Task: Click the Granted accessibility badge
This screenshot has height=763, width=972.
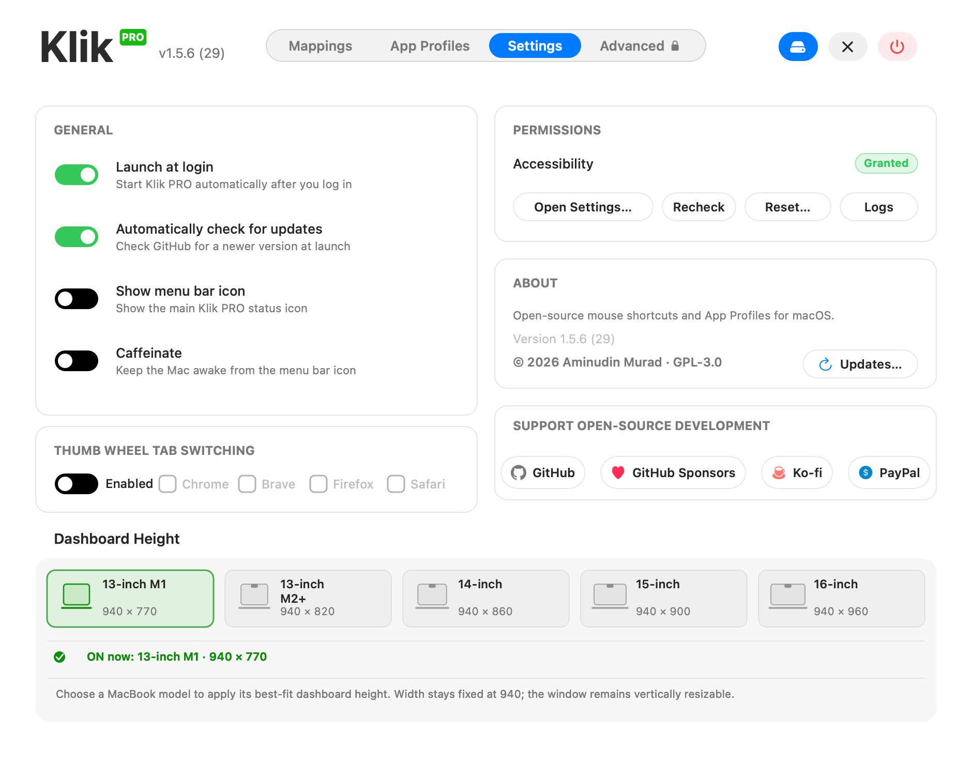Action: coord(886,163)
